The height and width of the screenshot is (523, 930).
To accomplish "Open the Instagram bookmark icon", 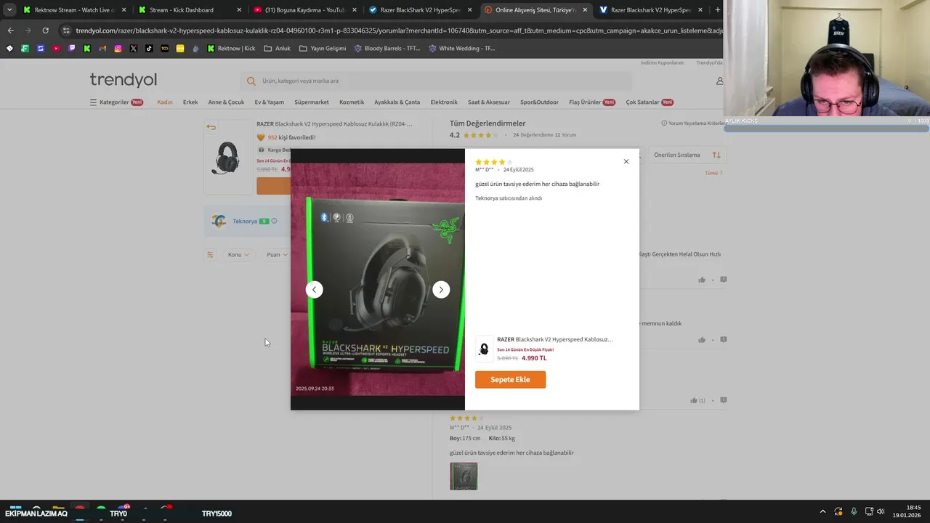I will pyautogui.click(x=118, y=49).
